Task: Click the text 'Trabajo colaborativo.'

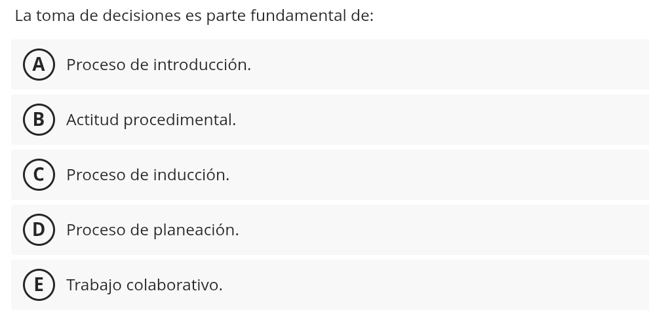Action: pos(144,285)
